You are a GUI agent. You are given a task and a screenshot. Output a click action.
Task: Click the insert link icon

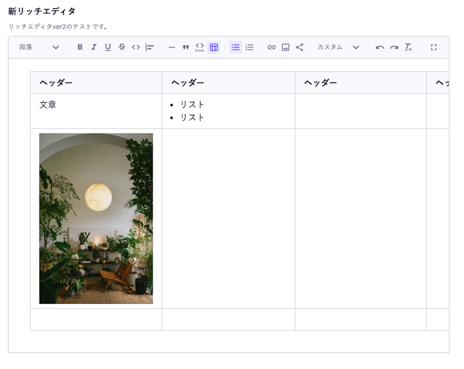[271, 48]
